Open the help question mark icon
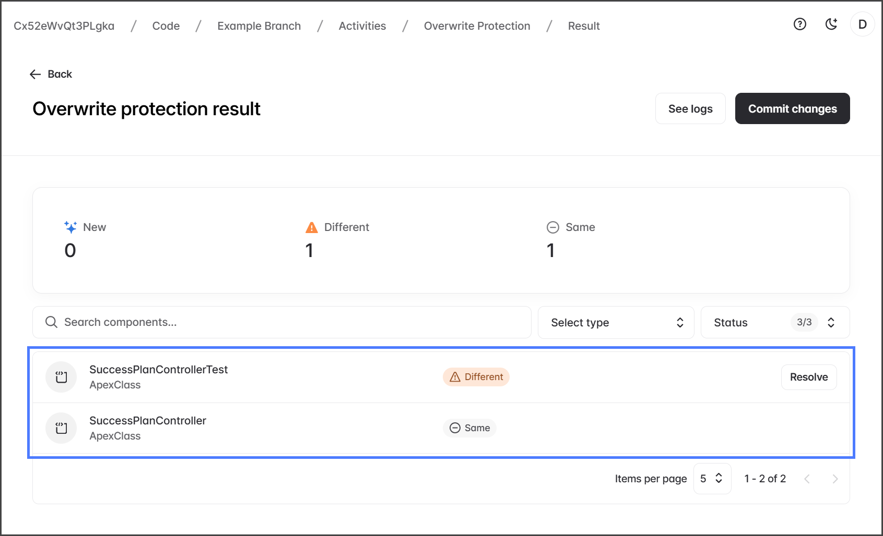Screen dimensions: 883x536 click(x=799, y=25)
